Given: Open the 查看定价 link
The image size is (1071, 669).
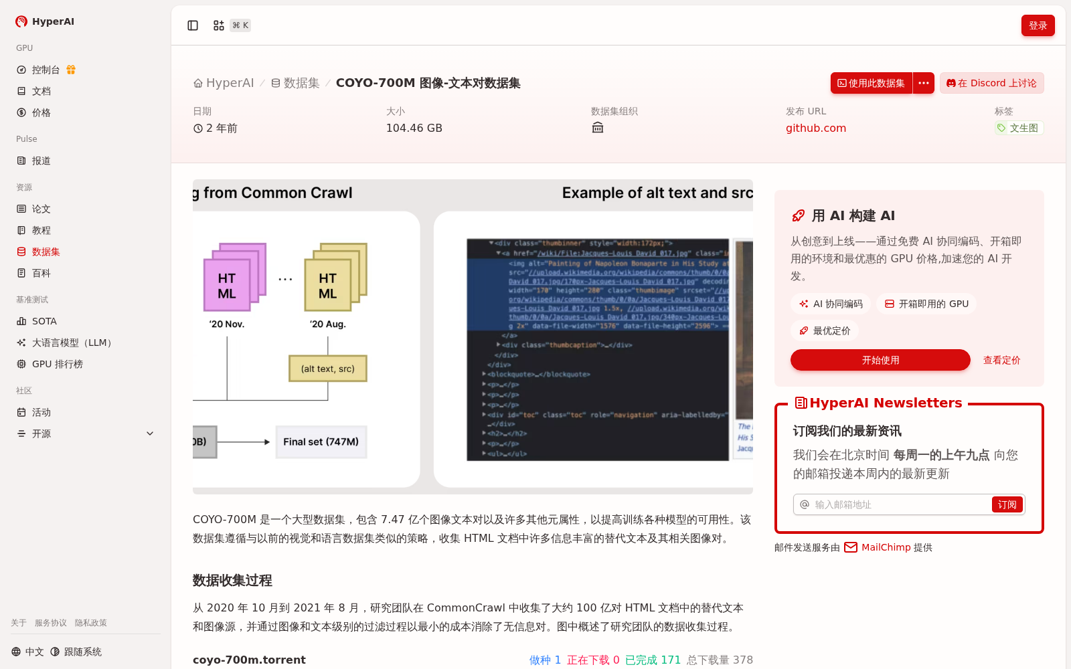Looking at the screenshot, I should 1001,360.
